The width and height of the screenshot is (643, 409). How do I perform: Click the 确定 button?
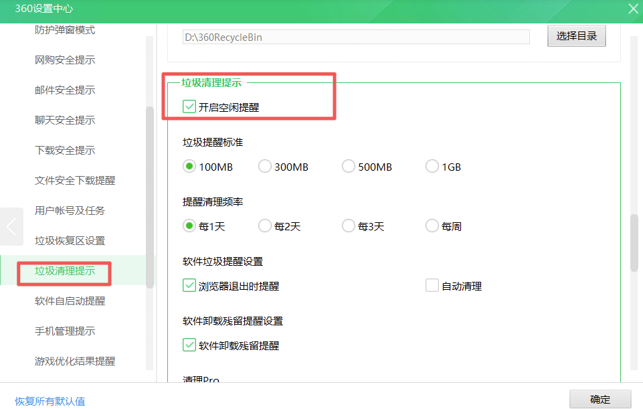click(x=600, y=399)
